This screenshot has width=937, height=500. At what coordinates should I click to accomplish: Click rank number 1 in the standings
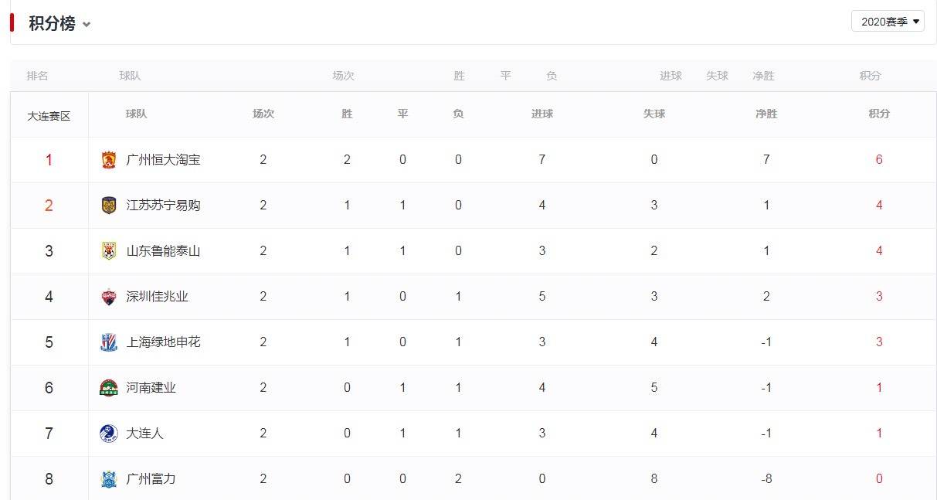[x=49, y=159]
